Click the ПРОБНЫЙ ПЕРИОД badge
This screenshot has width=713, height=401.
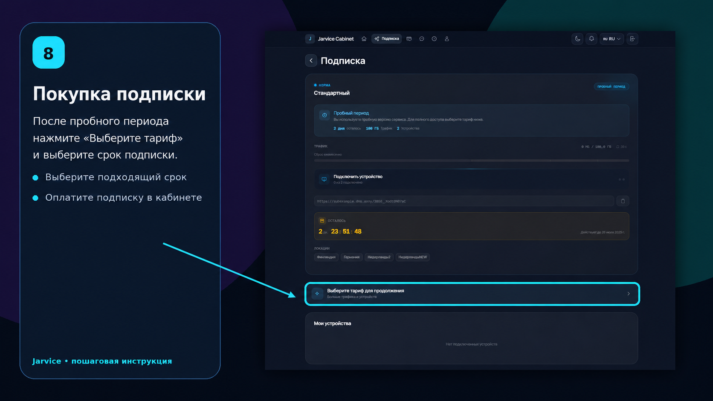(x=611, y=87)
